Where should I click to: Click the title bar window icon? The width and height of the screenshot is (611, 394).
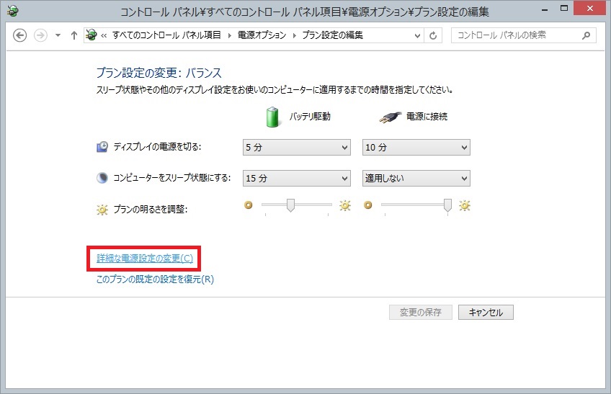click(x=12, y=11)
